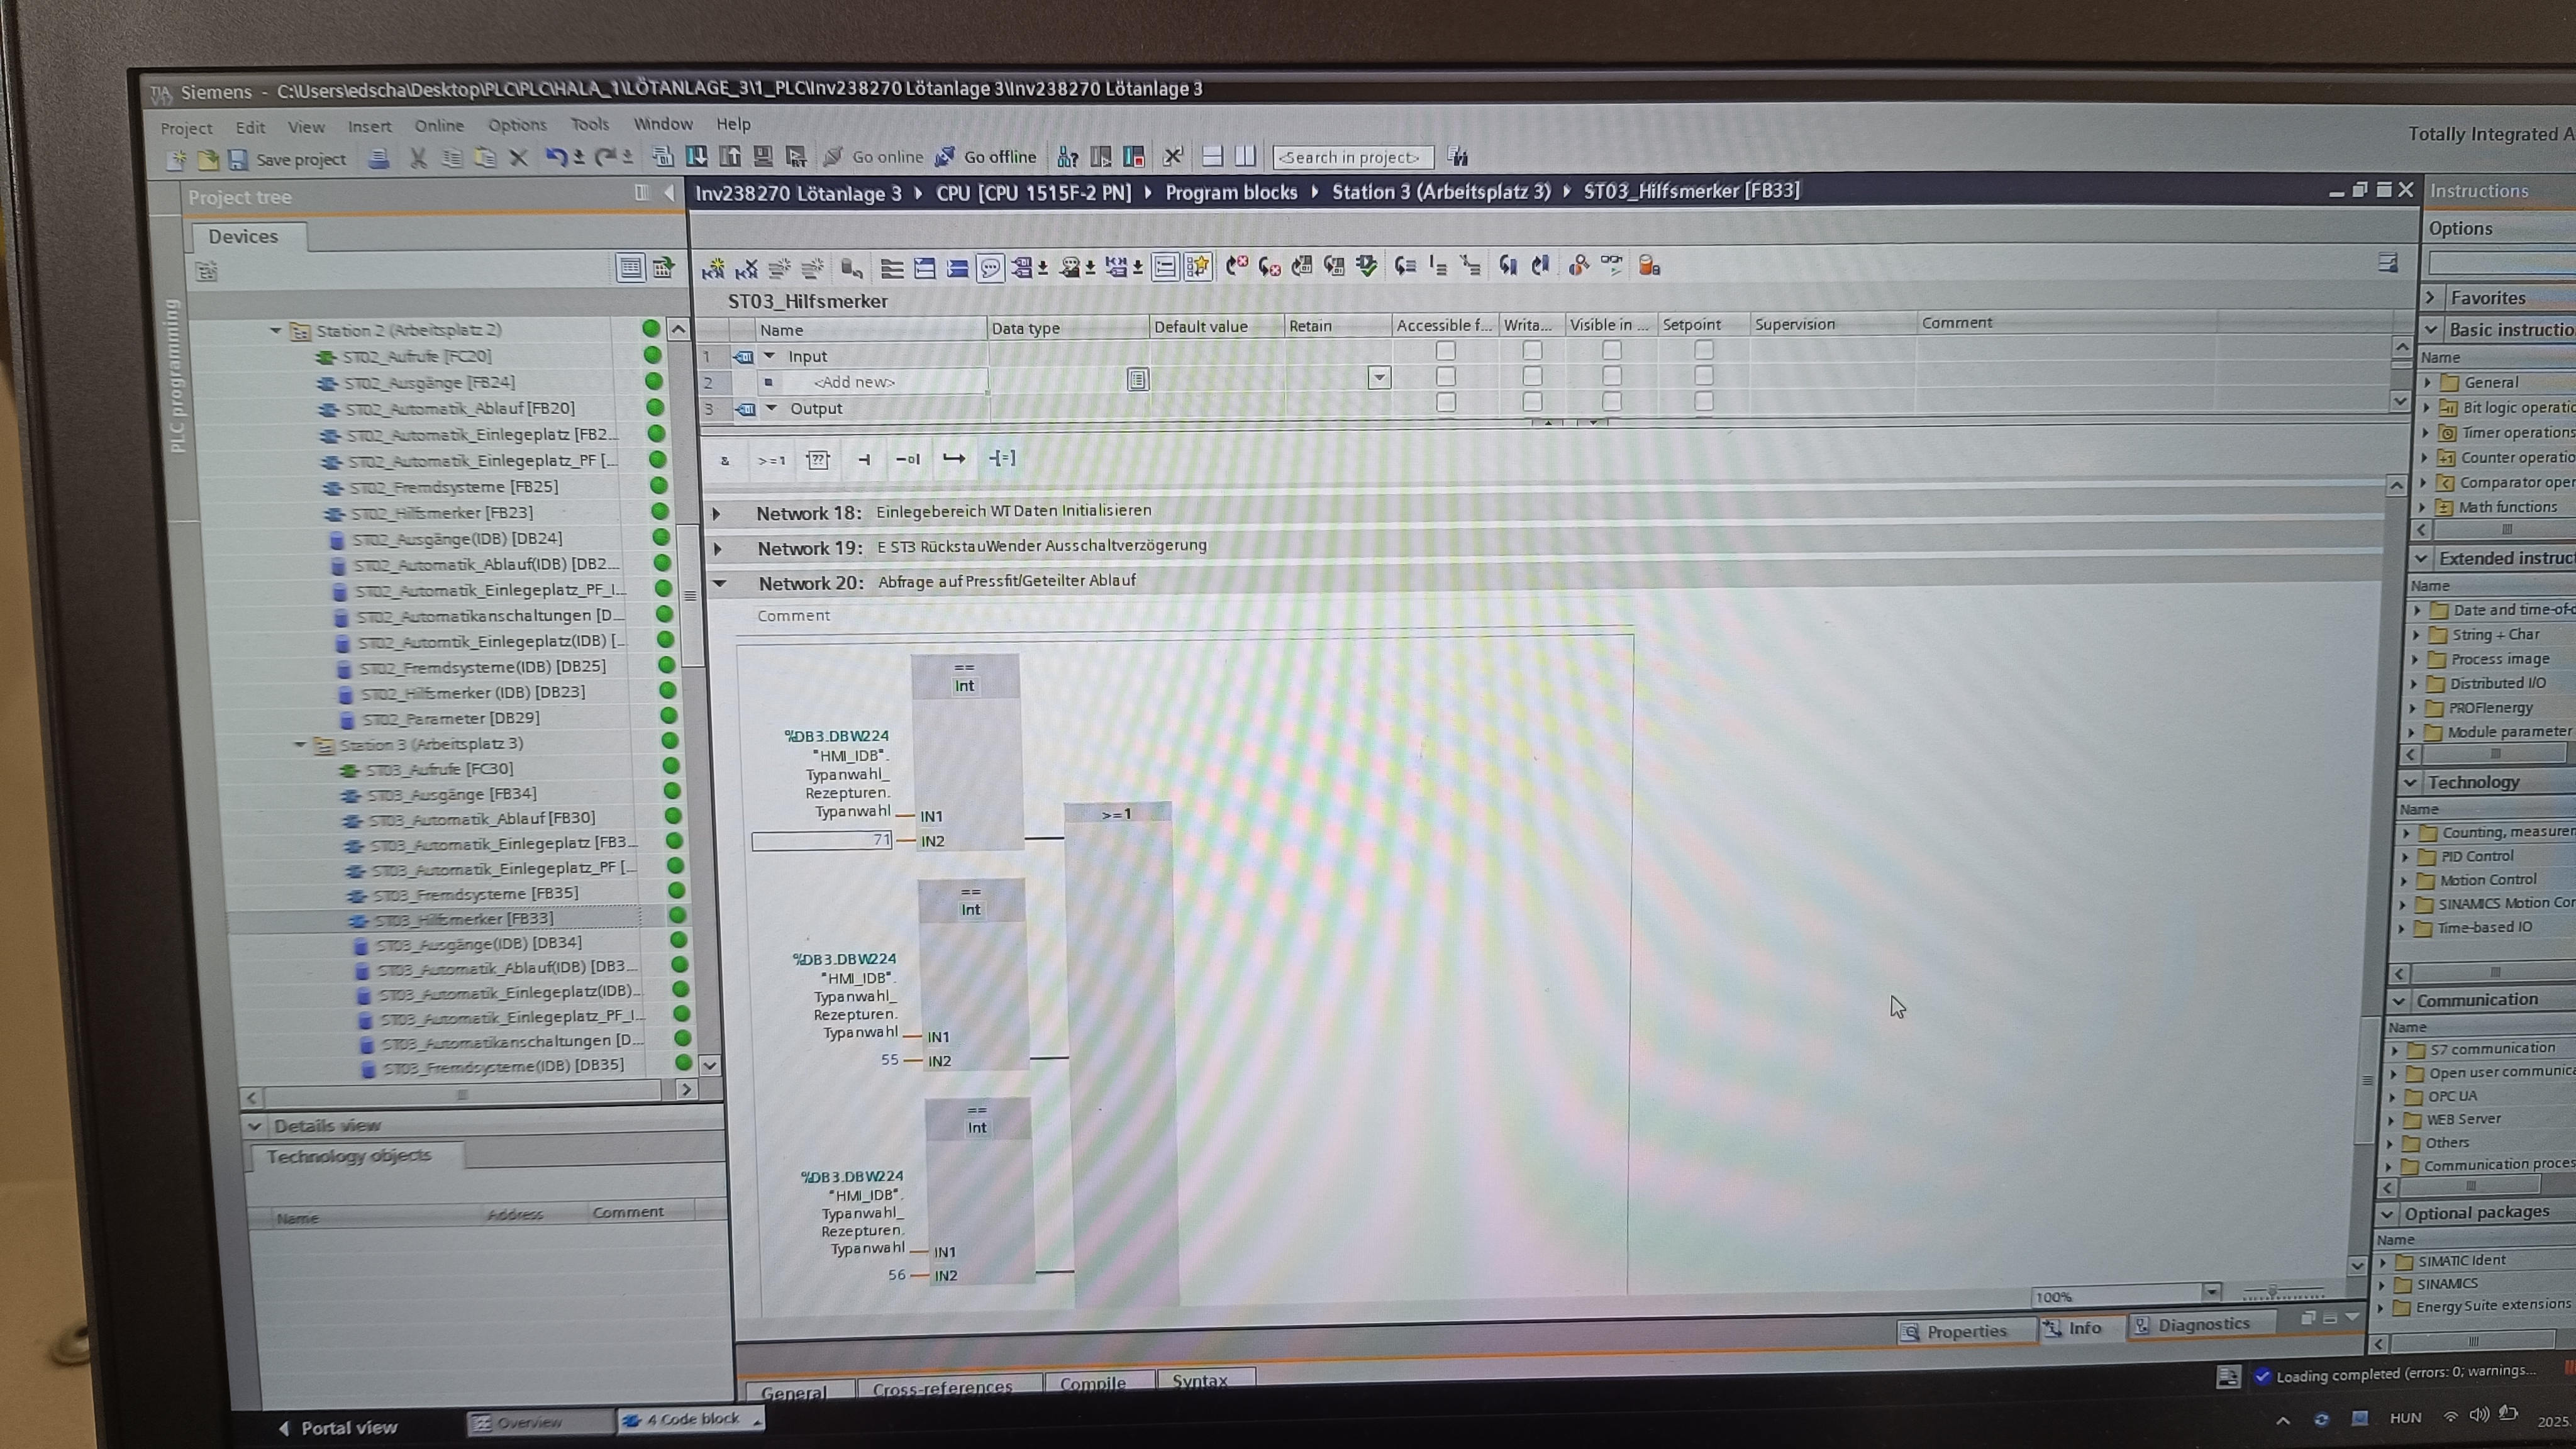
Task: Collapse the Output section in interface table
Action: pyautogui.click(x=771, y=408)
